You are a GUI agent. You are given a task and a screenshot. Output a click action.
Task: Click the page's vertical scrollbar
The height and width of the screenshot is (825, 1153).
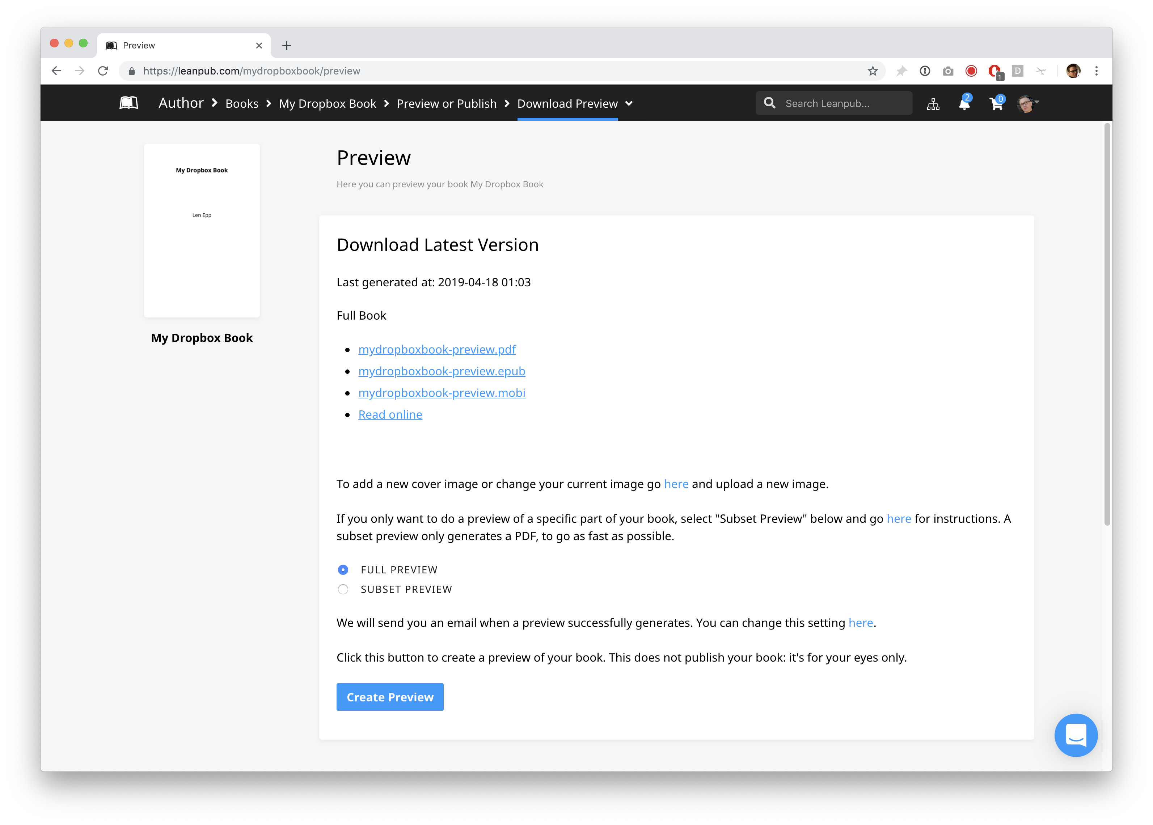(1107, 325)
